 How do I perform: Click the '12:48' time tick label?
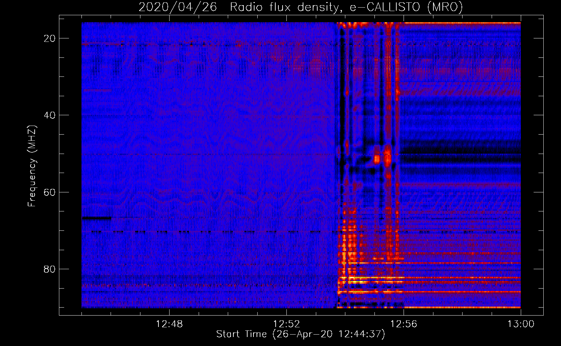(x=169, y=324)
